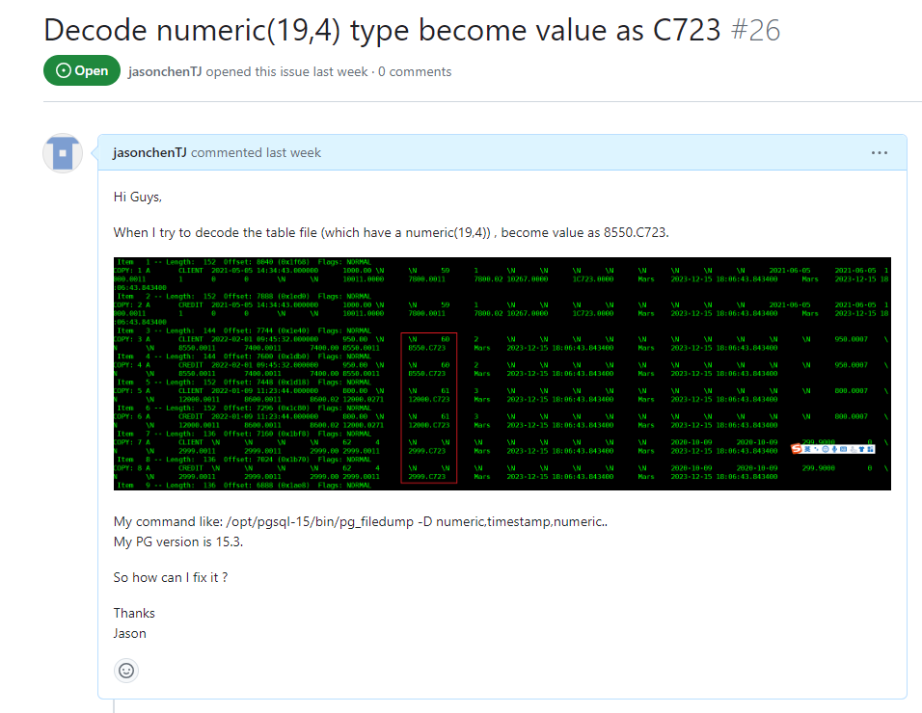Screen dimensions: 922x713
Task: Click the '0 comments' text in header
Action: [415, 71]
